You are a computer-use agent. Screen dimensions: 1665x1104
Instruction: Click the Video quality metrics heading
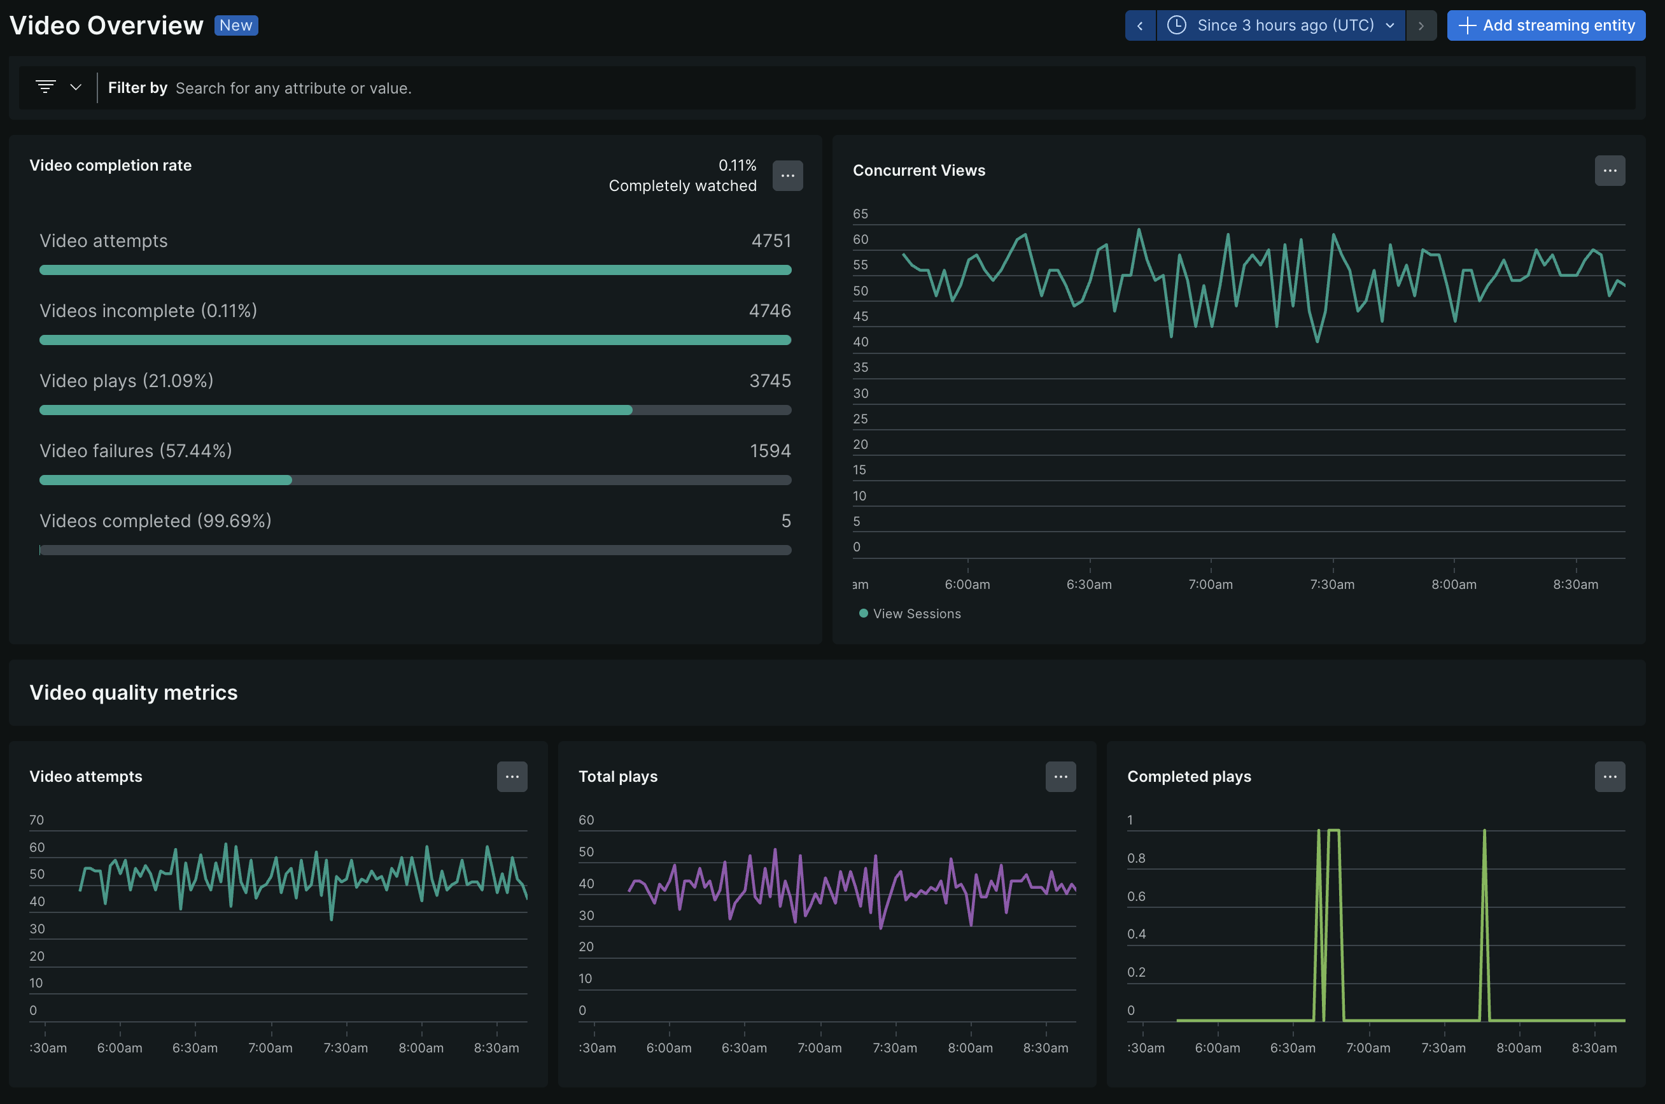pos(134,692)
